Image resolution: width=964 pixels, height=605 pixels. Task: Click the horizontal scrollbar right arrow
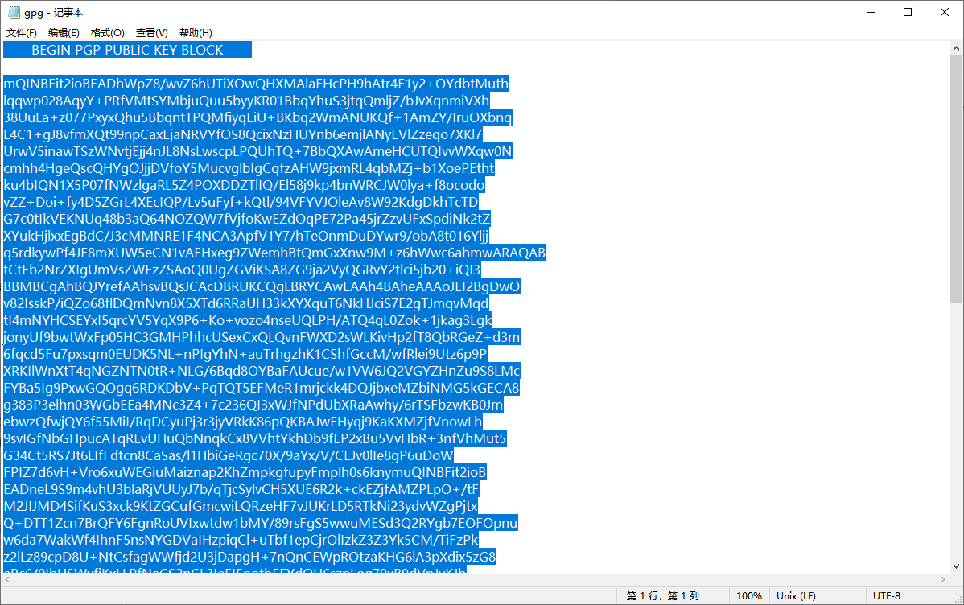[943, 580]
